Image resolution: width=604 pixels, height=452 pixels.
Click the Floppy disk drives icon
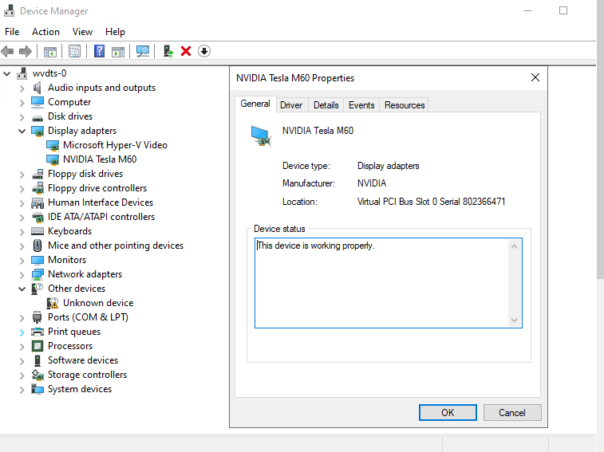[x=38, y=174]
